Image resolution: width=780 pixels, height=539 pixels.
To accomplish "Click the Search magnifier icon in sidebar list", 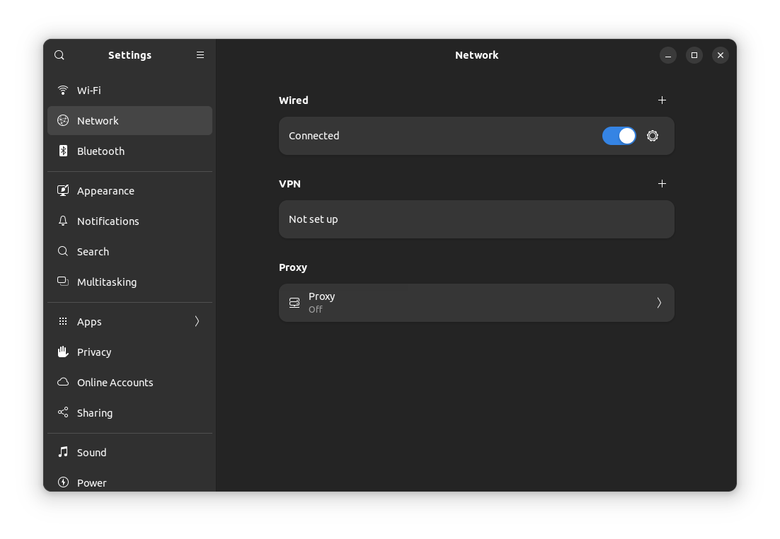I will point(63,251).
